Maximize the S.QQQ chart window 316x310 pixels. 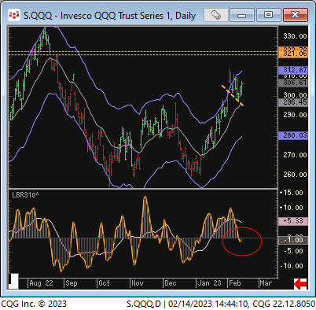(x=268, y=15)
